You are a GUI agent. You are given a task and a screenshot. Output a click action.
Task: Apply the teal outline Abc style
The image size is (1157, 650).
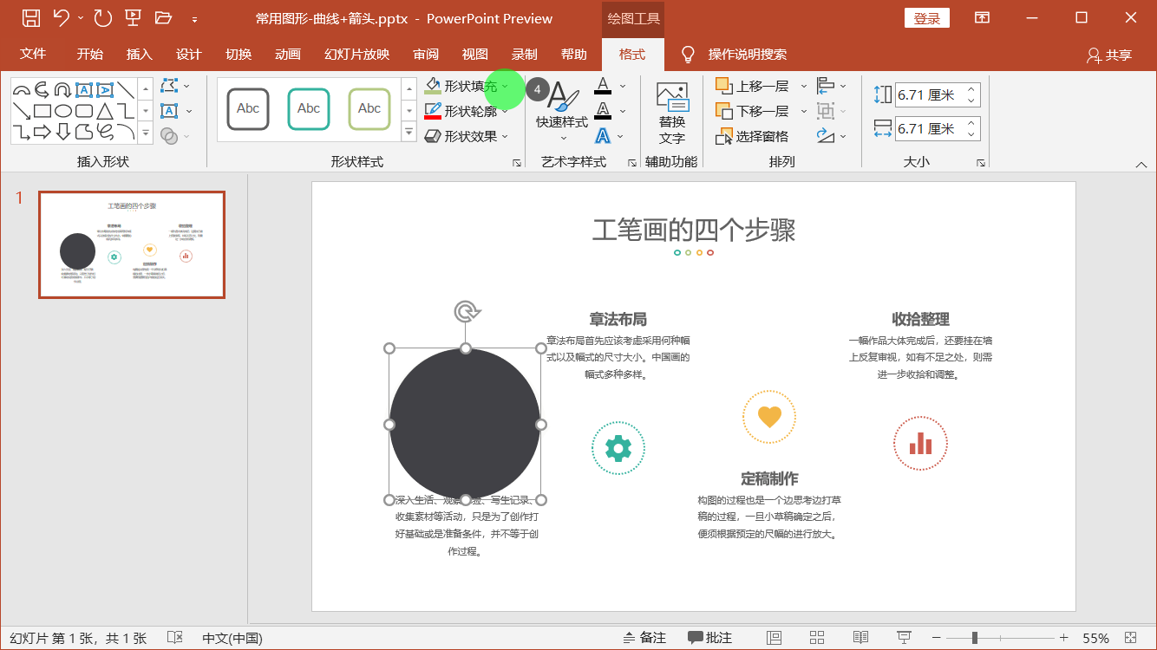click(x=309, y=109)
